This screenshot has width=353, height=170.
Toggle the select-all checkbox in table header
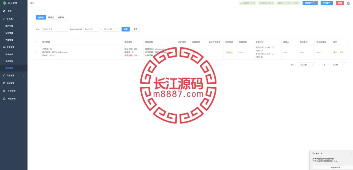(36, 42)
